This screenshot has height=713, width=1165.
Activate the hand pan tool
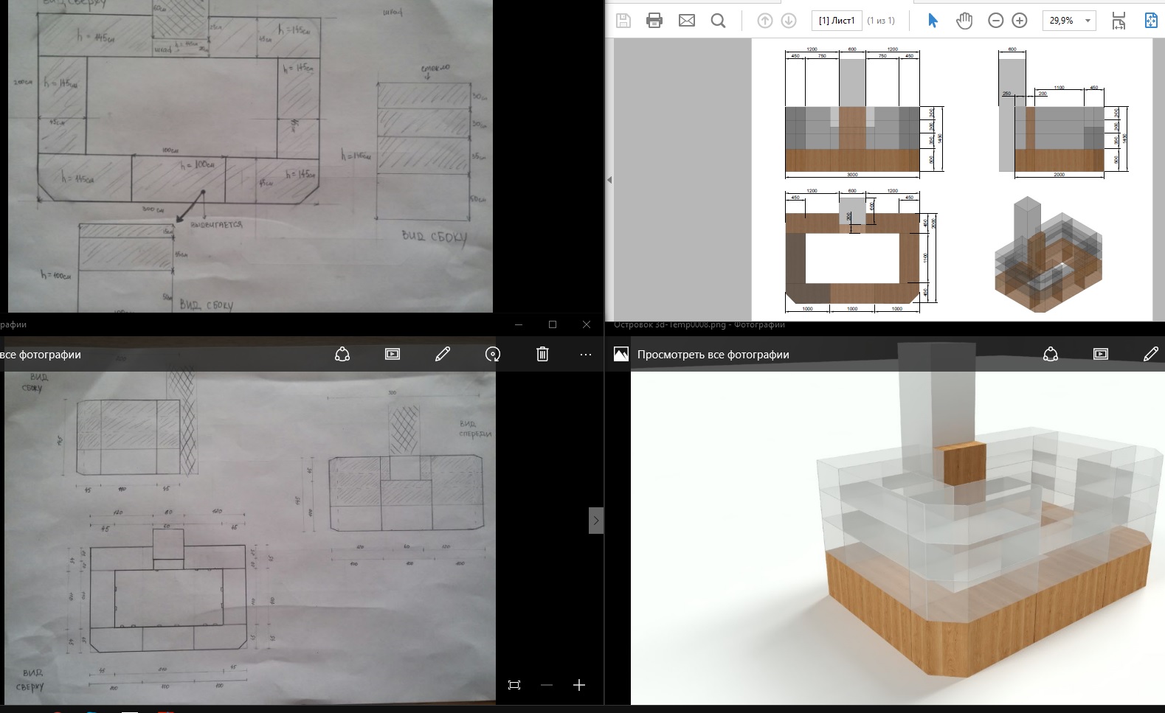pos(964,21)
